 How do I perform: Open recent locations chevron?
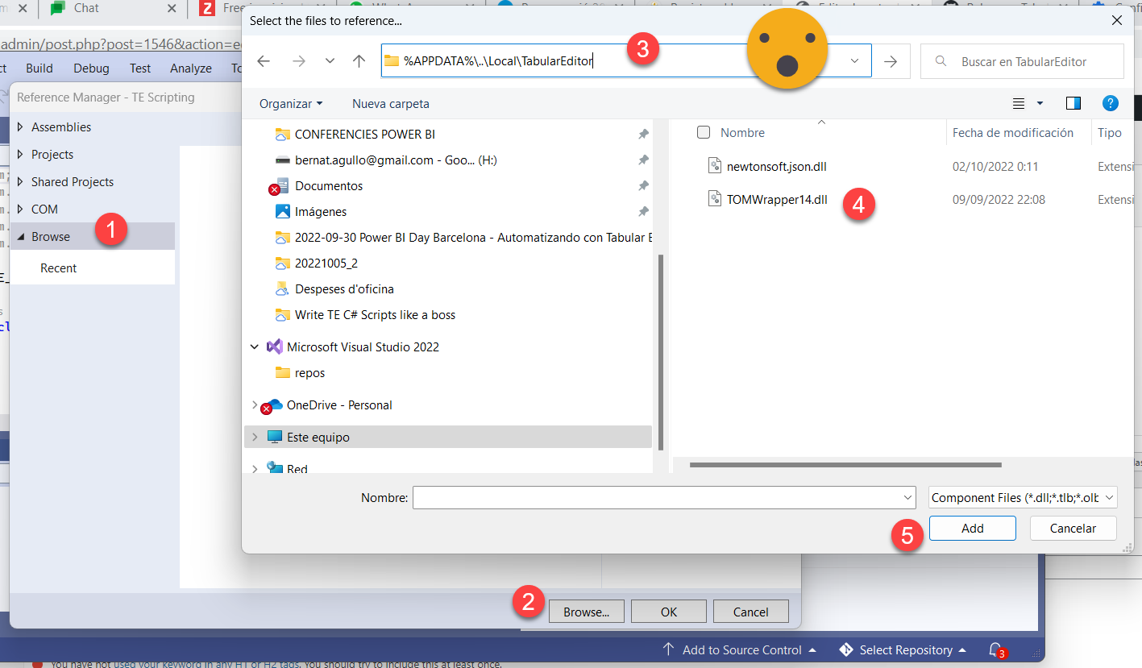[x=330, y=61]
